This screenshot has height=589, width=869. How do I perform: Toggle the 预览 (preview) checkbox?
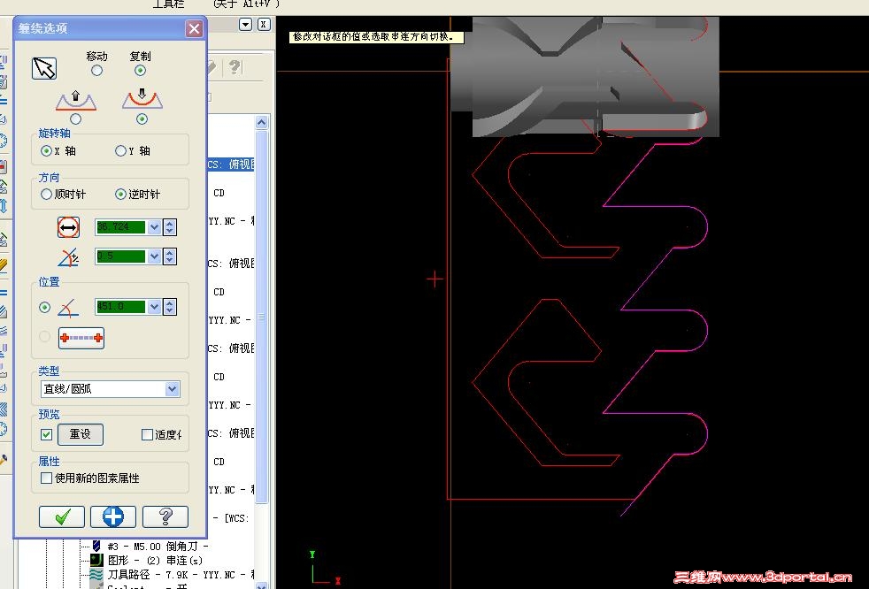tap(47, 434)
